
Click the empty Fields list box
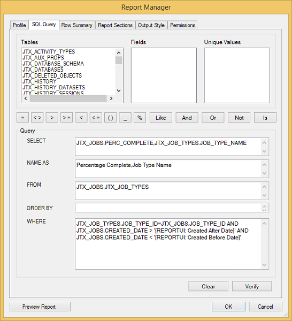[x=164, y=75]
